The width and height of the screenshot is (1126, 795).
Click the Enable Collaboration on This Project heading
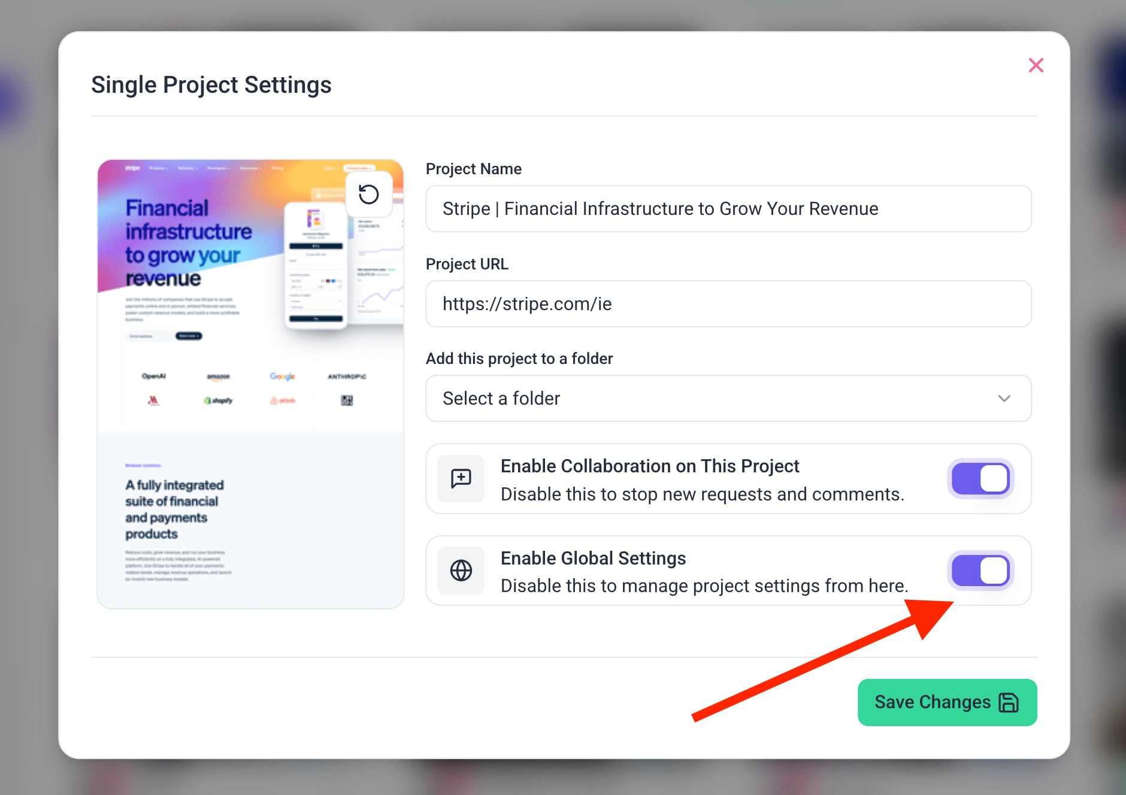[x=649, y=466]
